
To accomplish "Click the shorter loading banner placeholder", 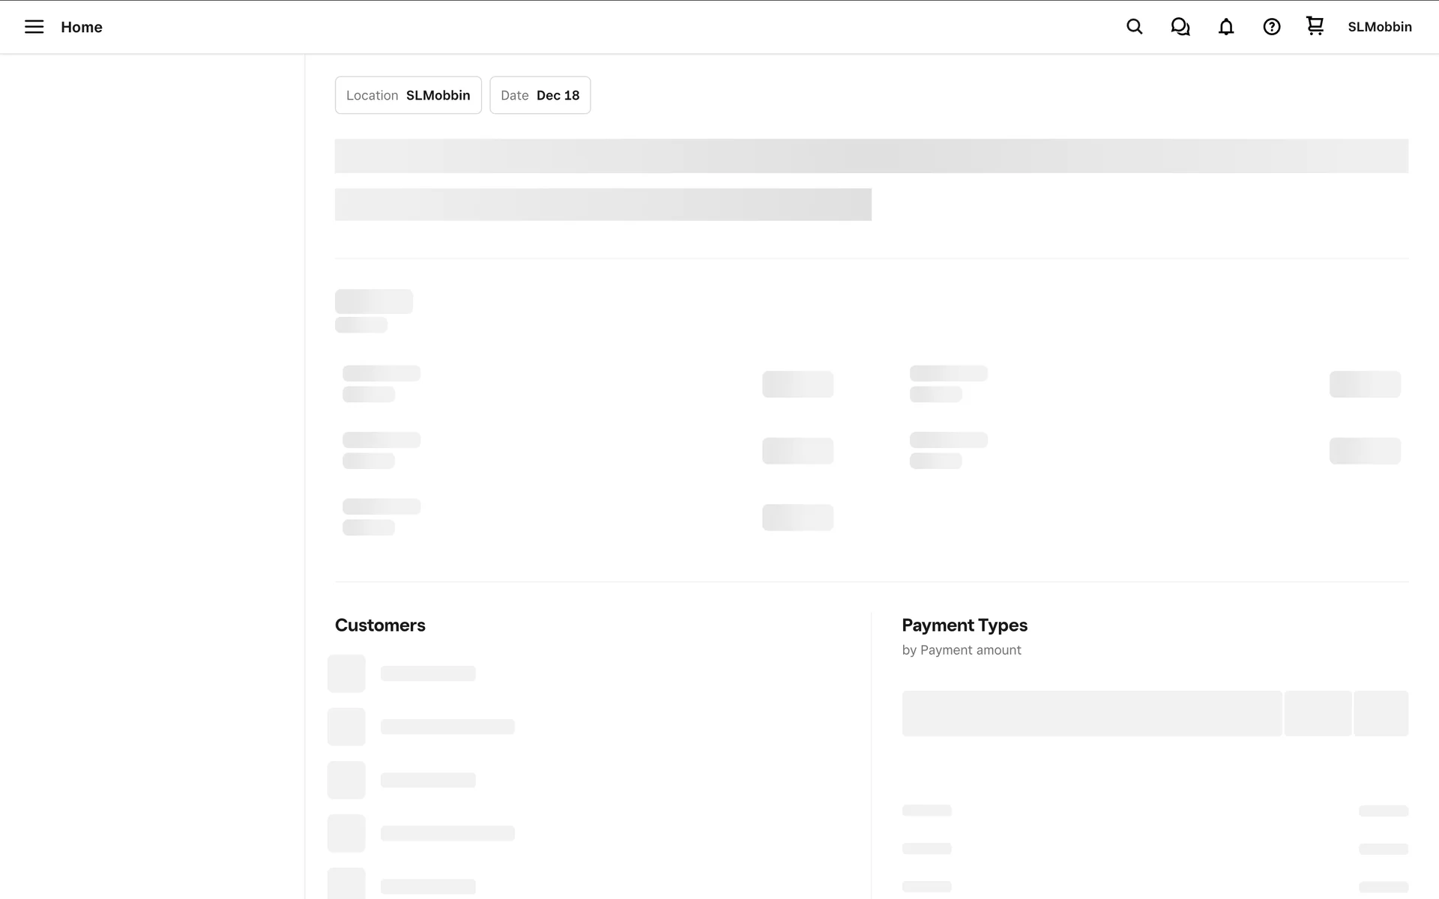I will 603,205.
